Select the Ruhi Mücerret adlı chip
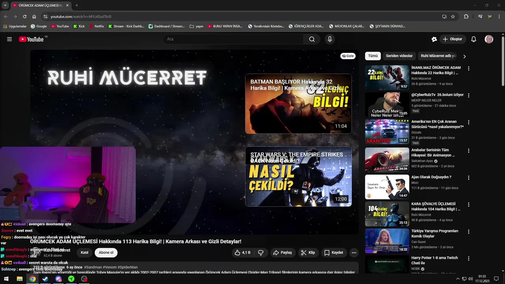The image size is (505, 284). (x=438, y=56)
